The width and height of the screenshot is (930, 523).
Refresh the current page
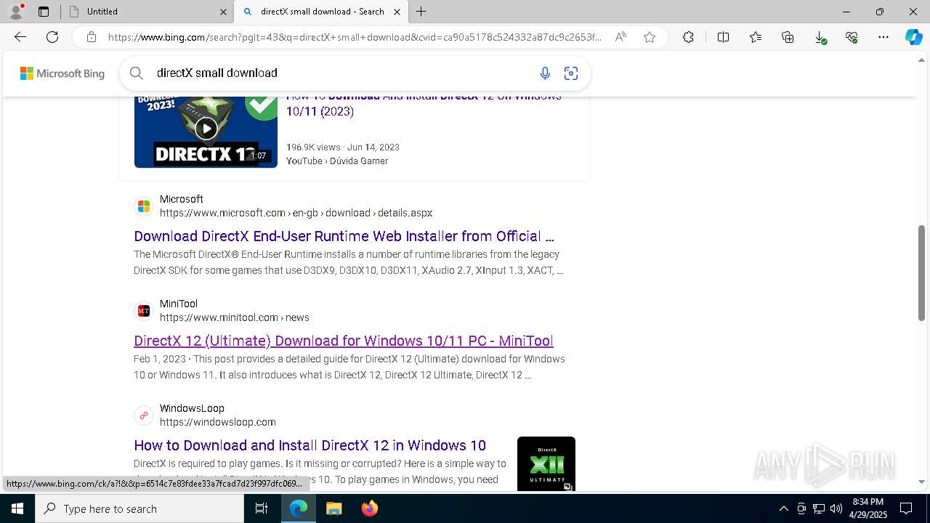point(52,37)
